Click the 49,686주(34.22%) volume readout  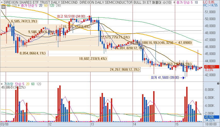(13, 88)
